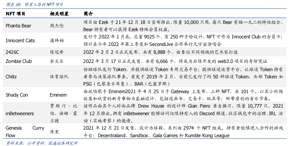The image size is (288, 146).
Task: Select the '相关明星' column header
Action: (x=59, y=14)
